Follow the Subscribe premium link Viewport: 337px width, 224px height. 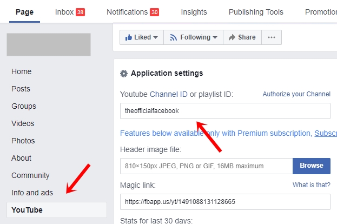[x=326, y=133]
